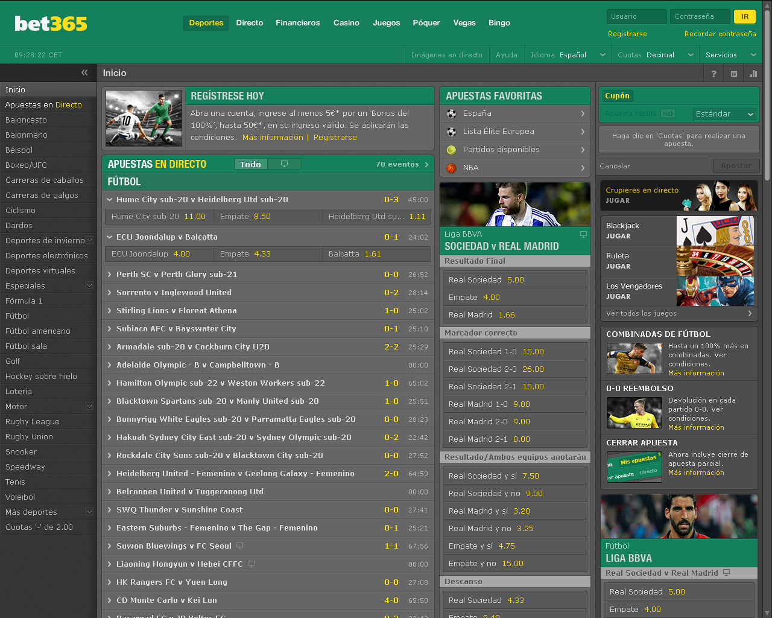Open the Cuotas Decimal dropdown
Screen dimensions: 772x618
[655, 55]
